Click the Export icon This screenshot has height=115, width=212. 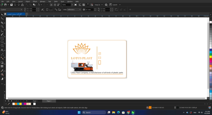[55, 5]
